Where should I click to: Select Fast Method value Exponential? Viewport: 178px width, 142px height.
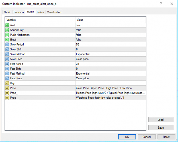pyautogui.click(x=111, y=73)
